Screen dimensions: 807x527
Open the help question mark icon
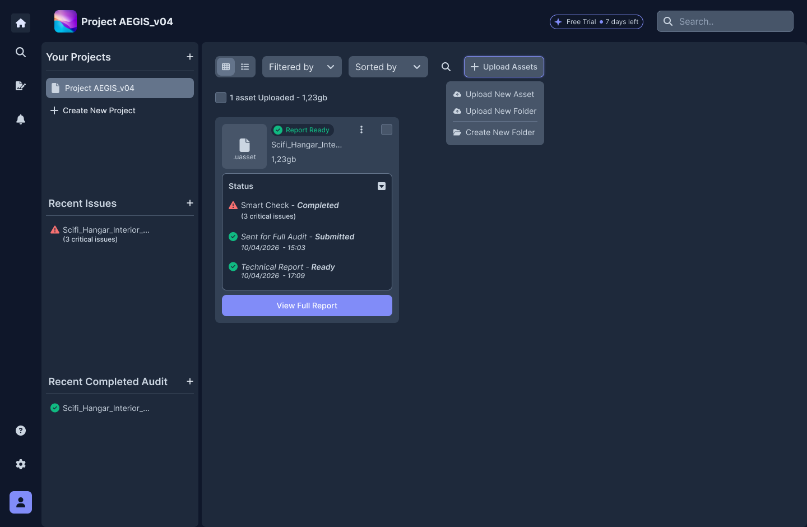pyautogui.click(x=21, y=431)
